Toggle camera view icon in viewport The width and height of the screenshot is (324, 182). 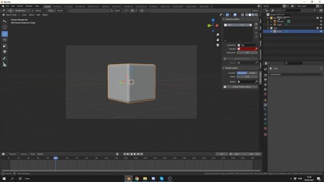coord(218,45)
